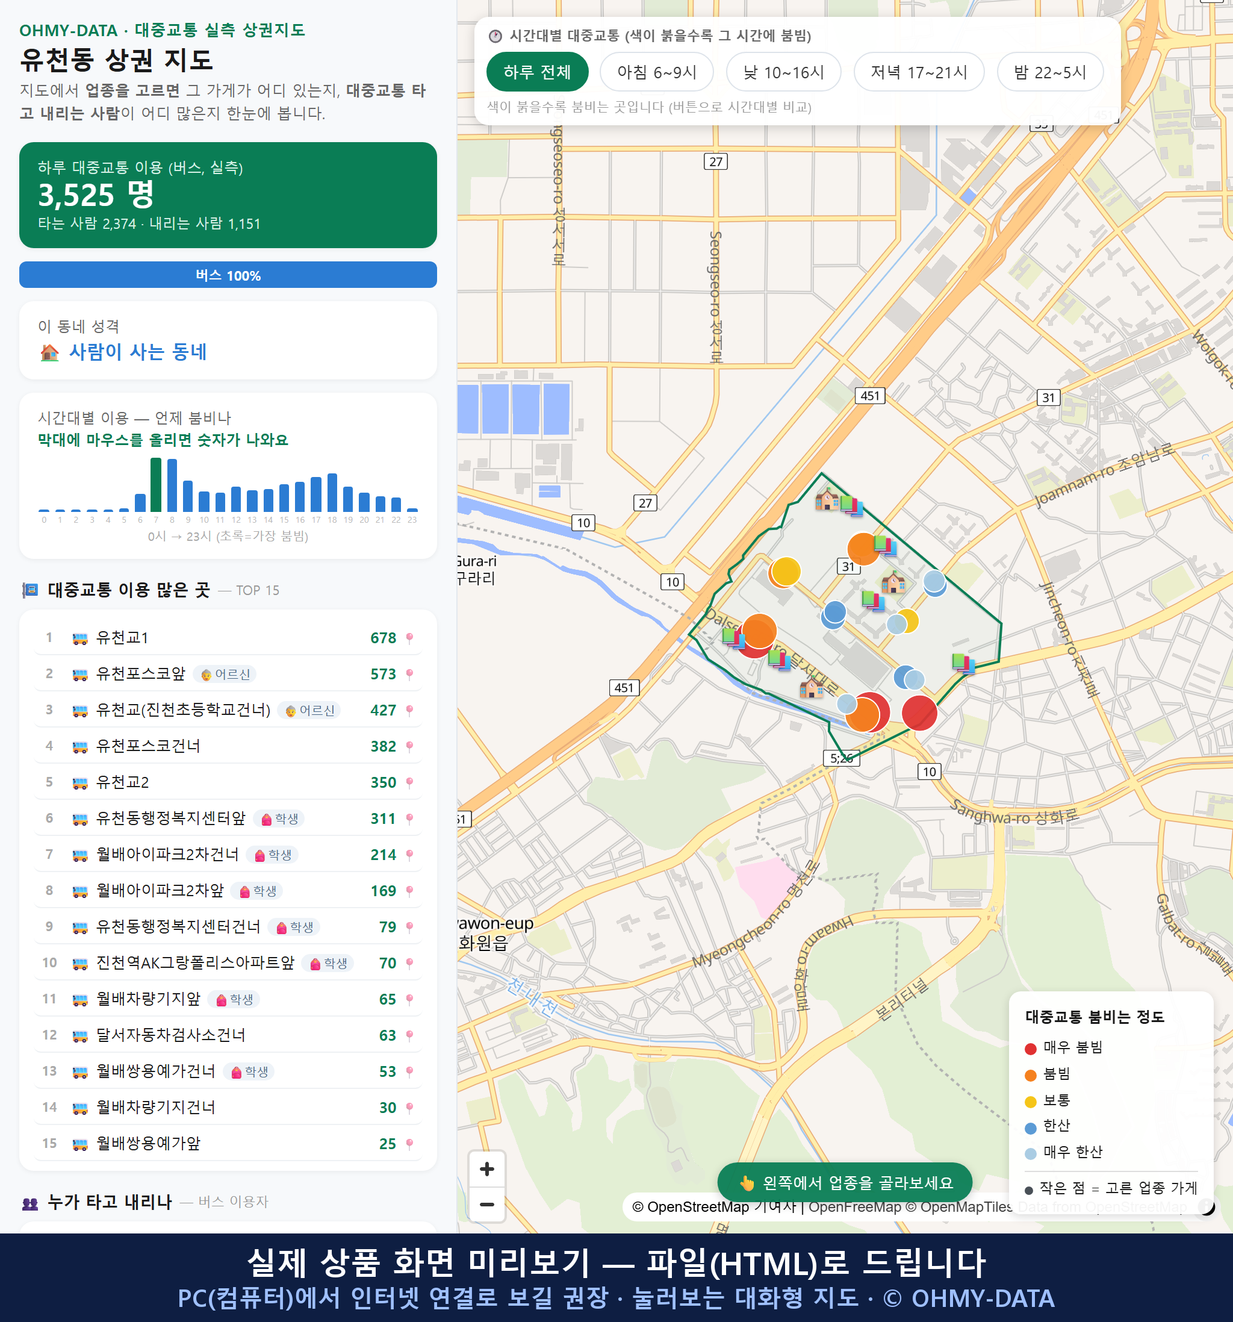Screen dimensions: 1233x1322
Task: Click house icon beside 사람이 사는 동네
Action: point(49,352)
